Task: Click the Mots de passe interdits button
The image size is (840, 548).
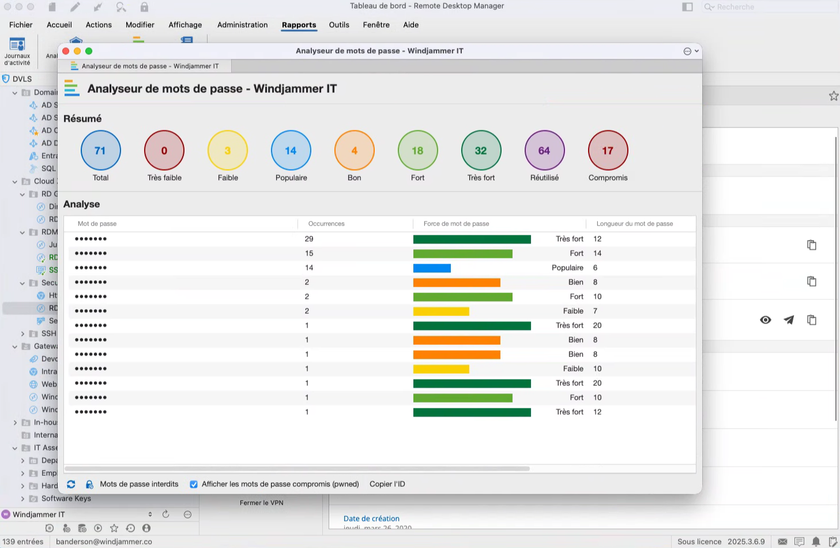Action: [139, 485]
